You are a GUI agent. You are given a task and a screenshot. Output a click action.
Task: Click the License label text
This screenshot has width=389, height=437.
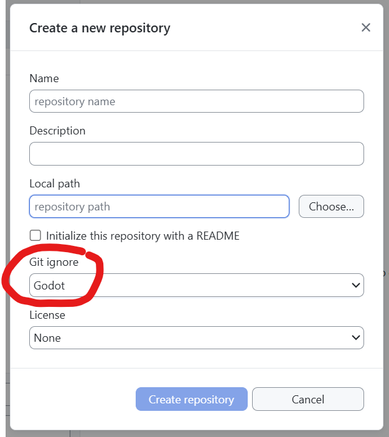47,315
